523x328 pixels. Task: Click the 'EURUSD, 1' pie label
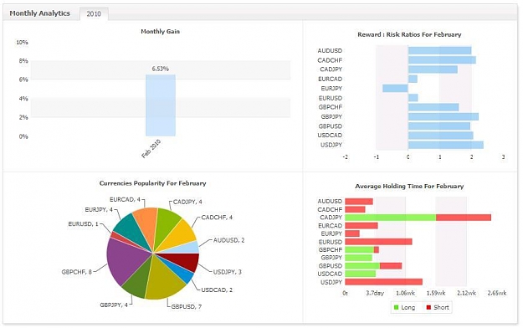pyautogui.click(x=84, y=224)
